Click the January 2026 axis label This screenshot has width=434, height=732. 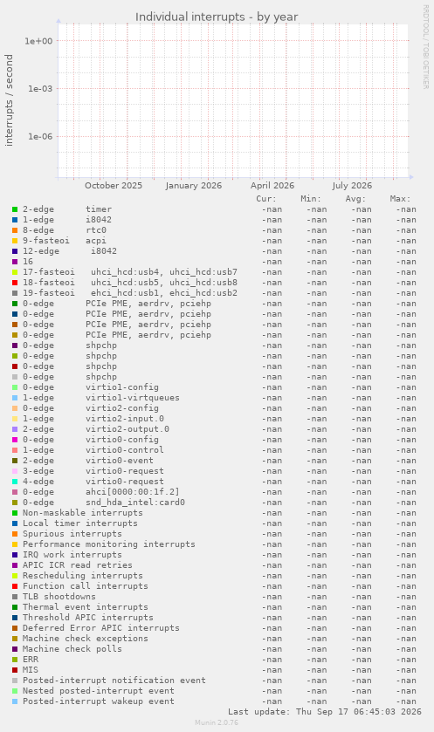[193, 185]
